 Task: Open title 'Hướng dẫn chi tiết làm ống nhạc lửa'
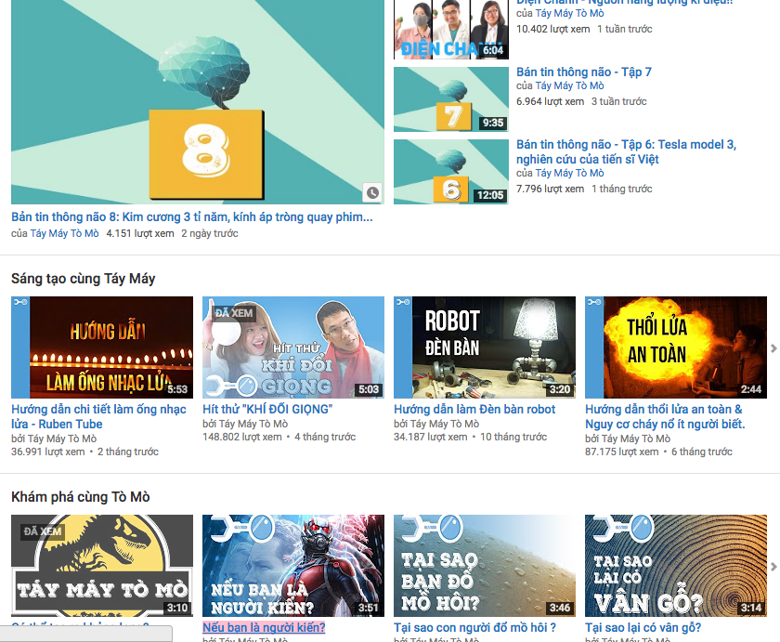[98, 416]
